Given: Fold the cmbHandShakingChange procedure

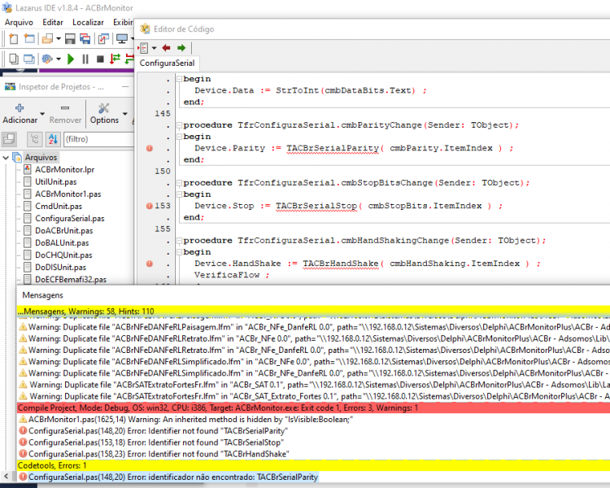Looking at the screenshot, I should 180,241.
